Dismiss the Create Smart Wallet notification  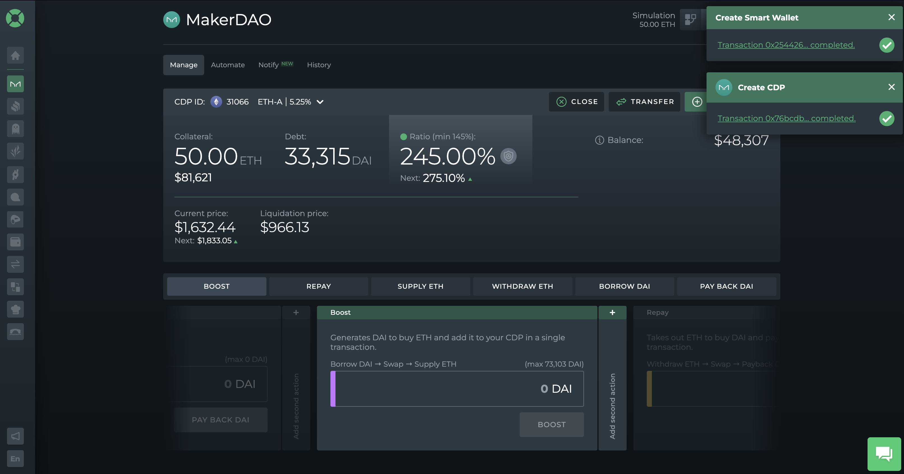pos(891,17)
